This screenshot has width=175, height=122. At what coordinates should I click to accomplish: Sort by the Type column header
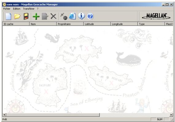pos(151,24)
